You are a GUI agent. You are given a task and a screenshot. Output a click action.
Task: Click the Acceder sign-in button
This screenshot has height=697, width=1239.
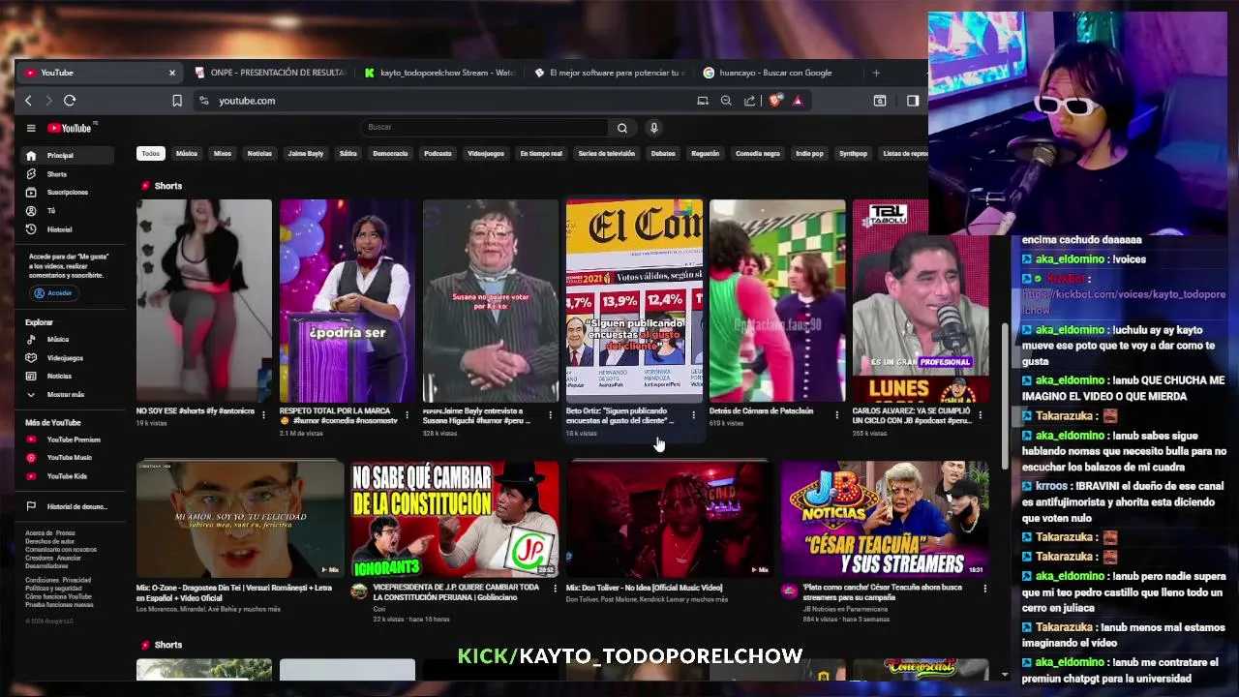click(x=53, y=292)
